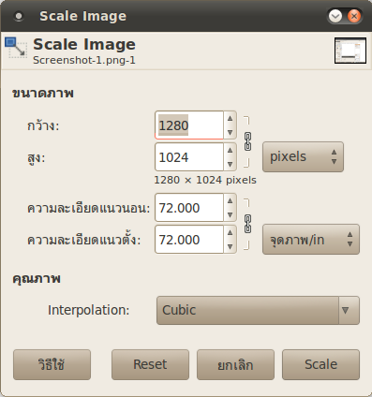This screenshot has height=397, width=372.
Task: Click the image preview thumbnail
Action: tap(350, 51)
